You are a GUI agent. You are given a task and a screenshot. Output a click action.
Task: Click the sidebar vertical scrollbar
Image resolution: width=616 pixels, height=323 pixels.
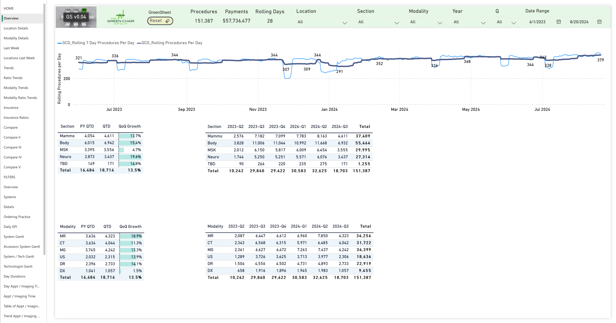pyautogui.click(x=45, y=128)
